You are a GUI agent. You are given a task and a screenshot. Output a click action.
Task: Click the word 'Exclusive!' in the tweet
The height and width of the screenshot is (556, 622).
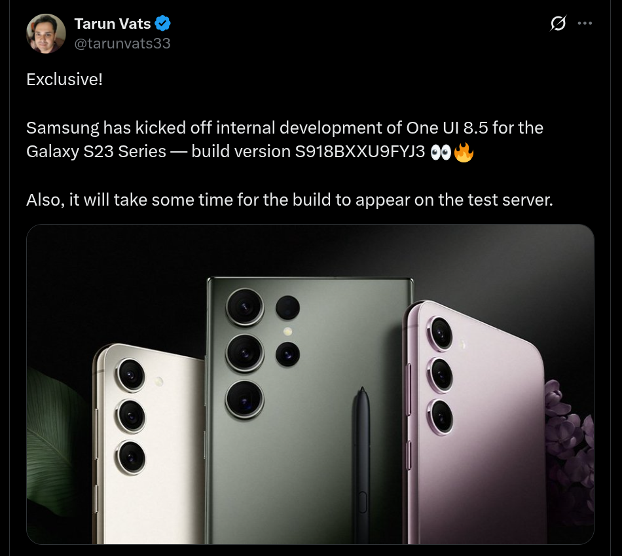64,79
